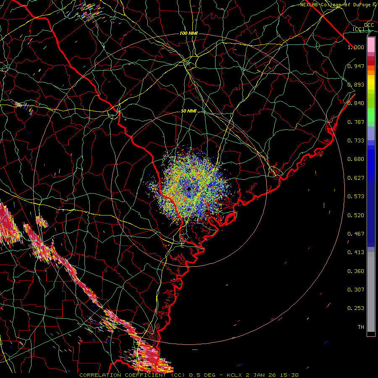Click the DCC label above the color bar

coord(369,25)
